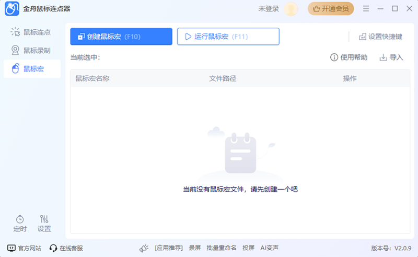Switch to the 鼠标录制 tab
This screenshot has height=257, width=418.
pyautogui.click(x=31, y=51)
